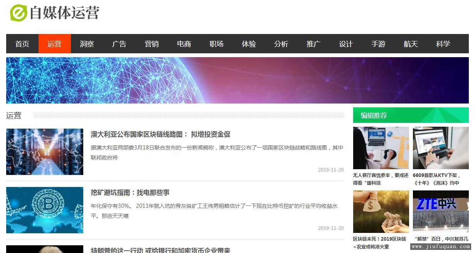The width and height of the screenshot is (475, 253).
Task: Open the 电商 nav item
Action: (184, 44)
